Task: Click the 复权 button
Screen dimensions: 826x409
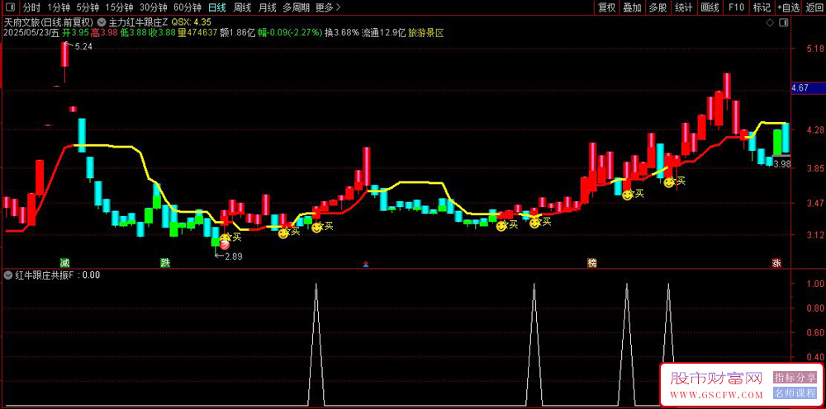Action: point(606,7)
